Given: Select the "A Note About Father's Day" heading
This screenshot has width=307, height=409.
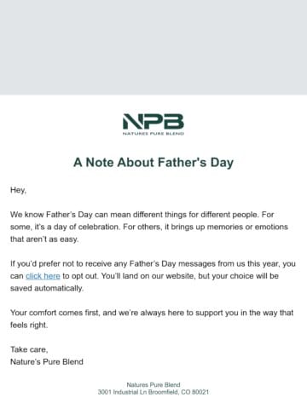Looking at the screenshot, I should point(153,163).
